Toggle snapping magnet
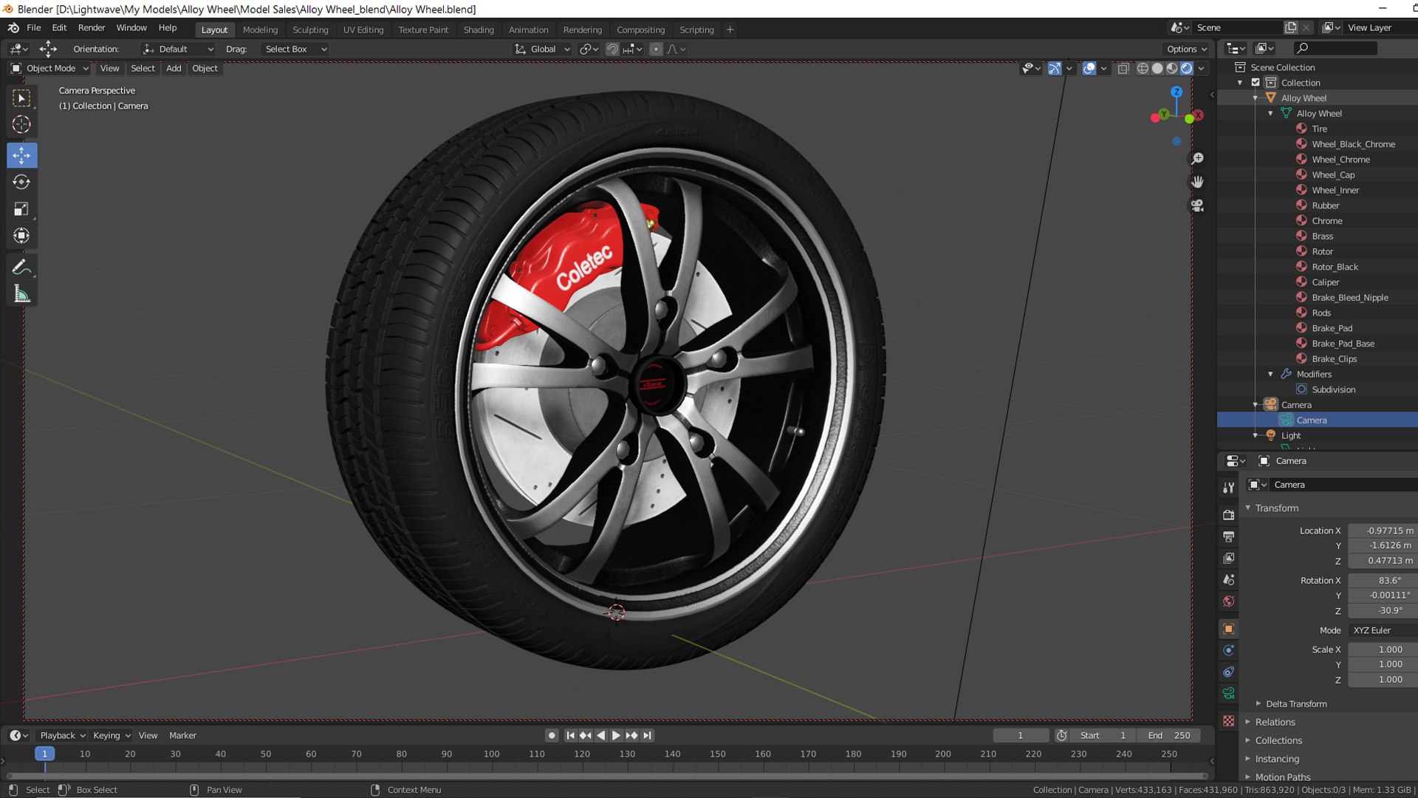Viewport: 1418px width, 798px height. point(612,50)
